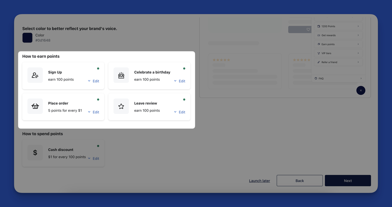Click the Launch later link
The image size is (392, 207).
259,180
